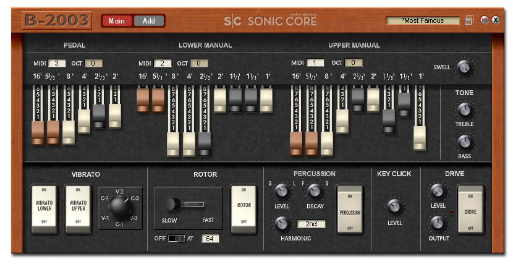Screen dimensions: 513x264
Task: Click the 2nd harmonic display field
Action: tap(311, 224)
